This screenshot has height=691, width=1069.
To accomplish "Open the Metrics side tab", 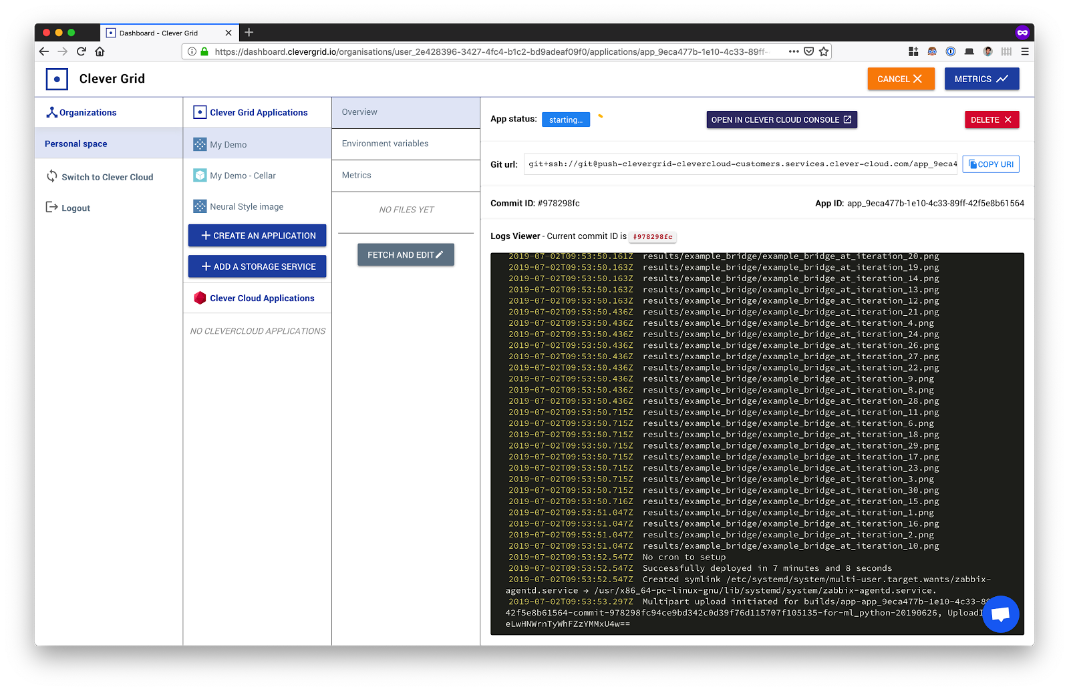I will coord(357,175).
